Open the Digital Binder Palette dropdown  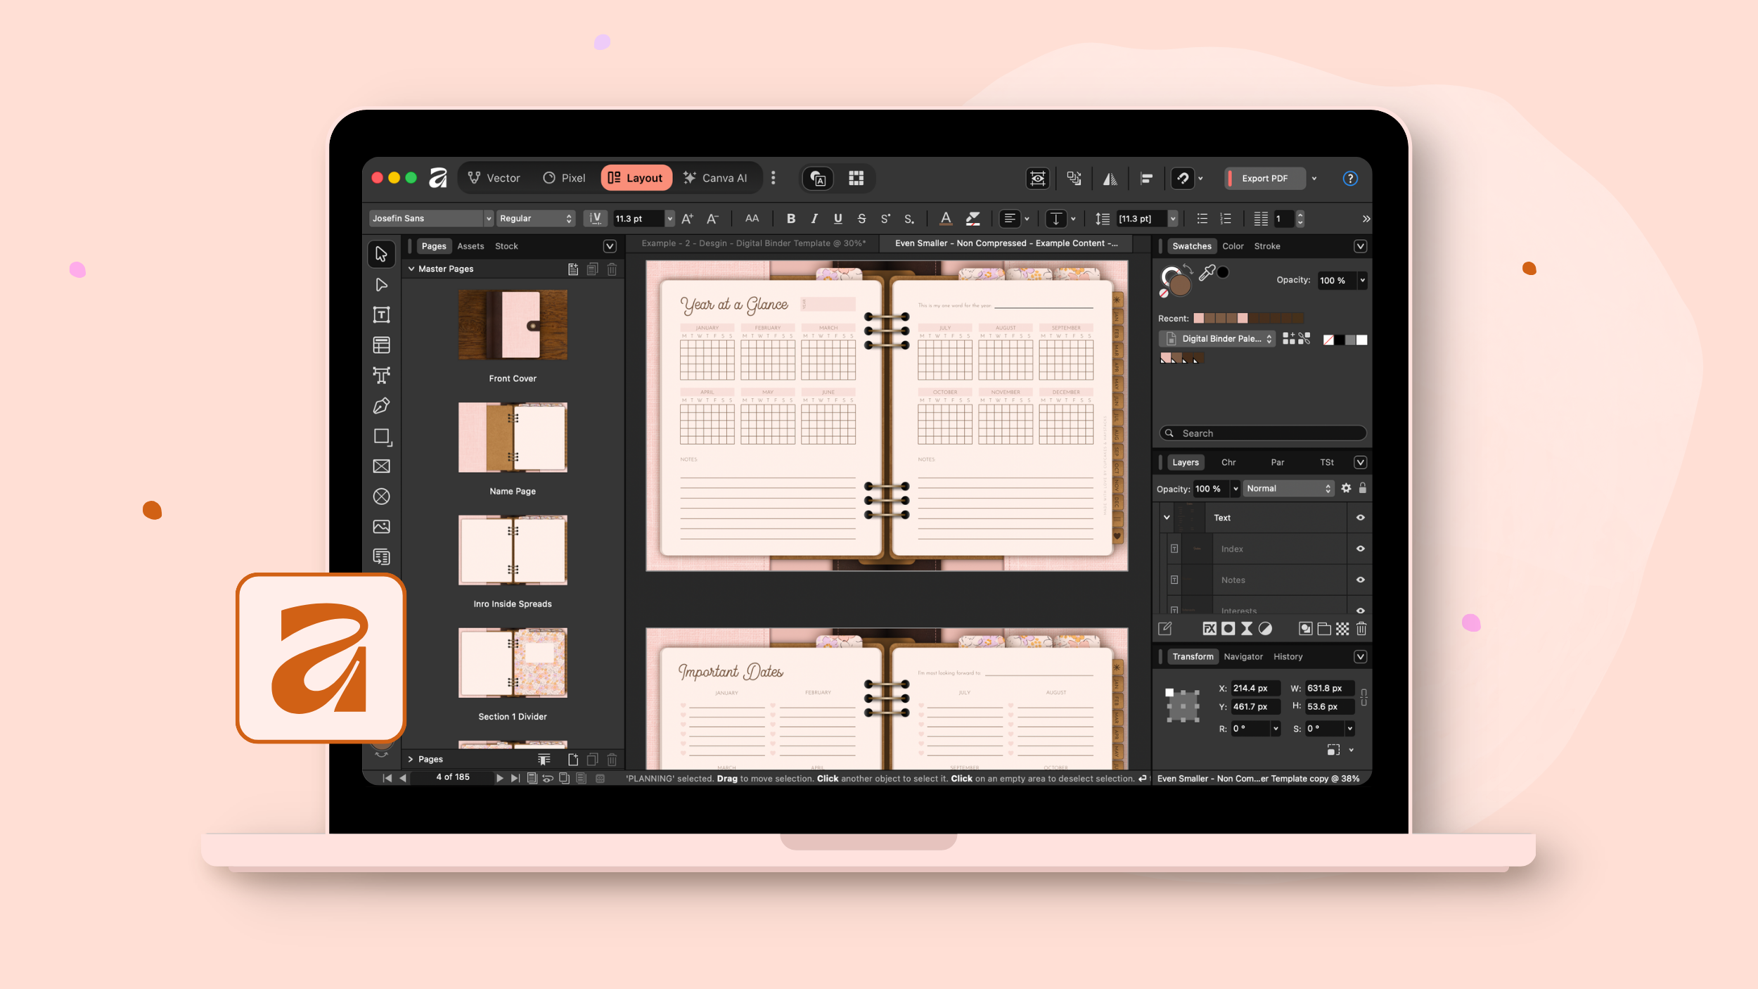tap(1217, 339)
